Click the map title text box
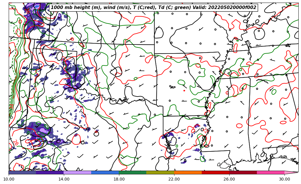Image resolution: width=301 pixels, height=184 pixels. tap(153, 8)
